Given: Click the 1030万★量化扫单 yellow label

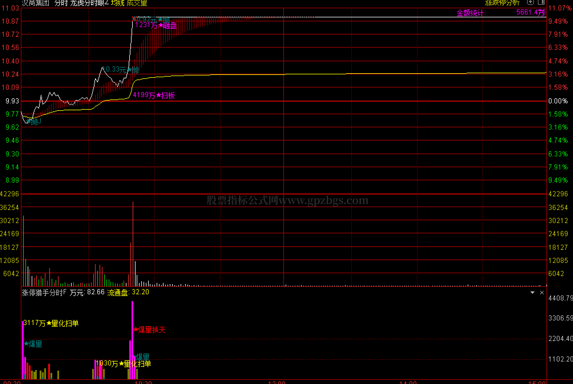Looking at the screenshot, I should [x=123, y=363].
